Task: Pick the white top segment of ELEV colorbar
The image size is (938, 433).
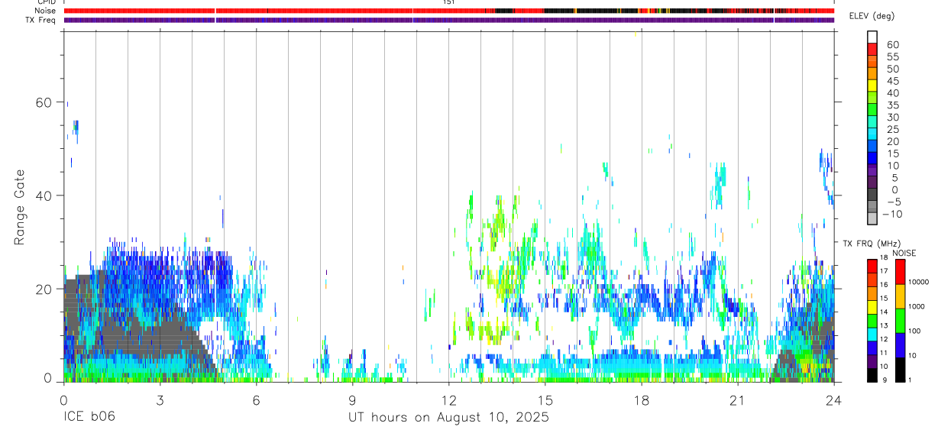Action: point(872,37)
